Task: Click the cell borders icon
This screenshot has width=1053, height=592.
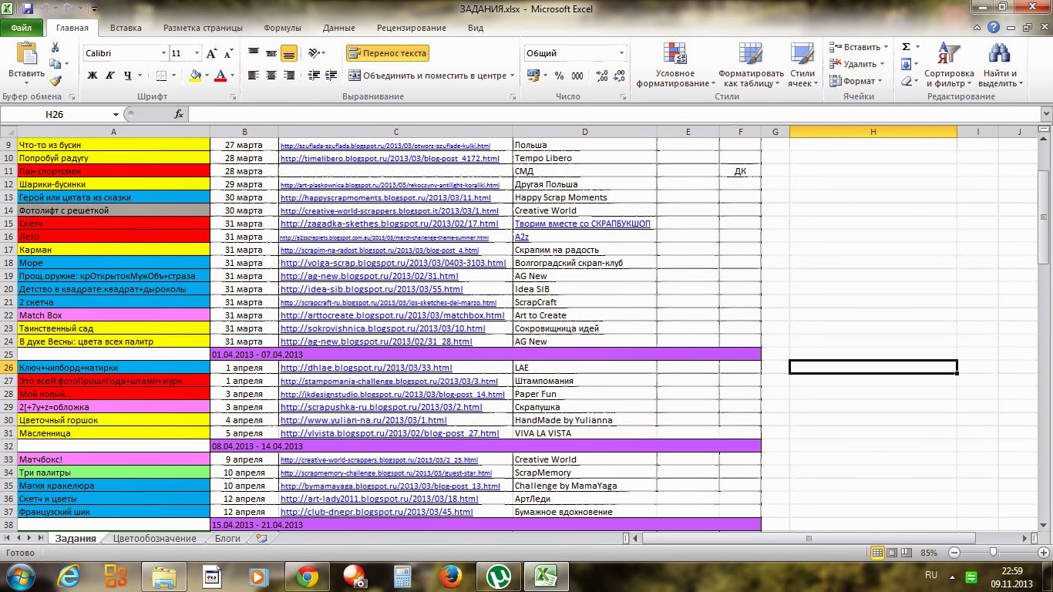Action: (161, 76)
